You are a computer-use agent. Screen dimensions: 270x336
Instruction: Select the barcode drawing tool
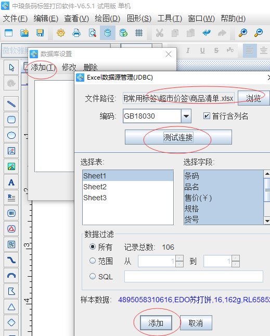pyautogui.click(x=11, y=213)
